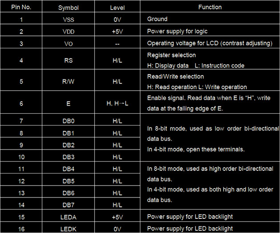
Task: Select the R/W symbol cell
Action: (x=68, y=82)
